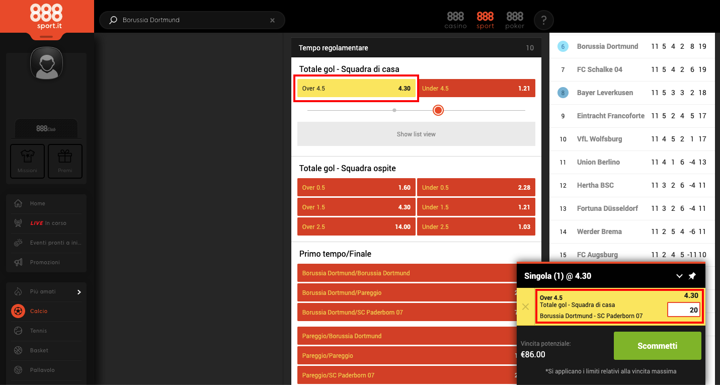Select Over 0.5 away goals at 1.60

click(x=356, y=187)
